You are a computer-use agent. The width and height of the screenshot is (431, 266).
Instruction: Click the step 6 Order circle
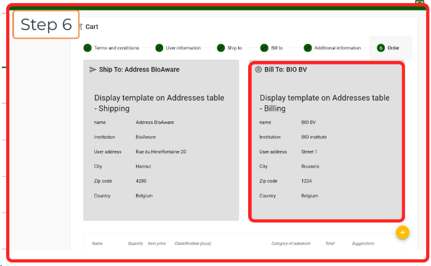tap(381, 48)
